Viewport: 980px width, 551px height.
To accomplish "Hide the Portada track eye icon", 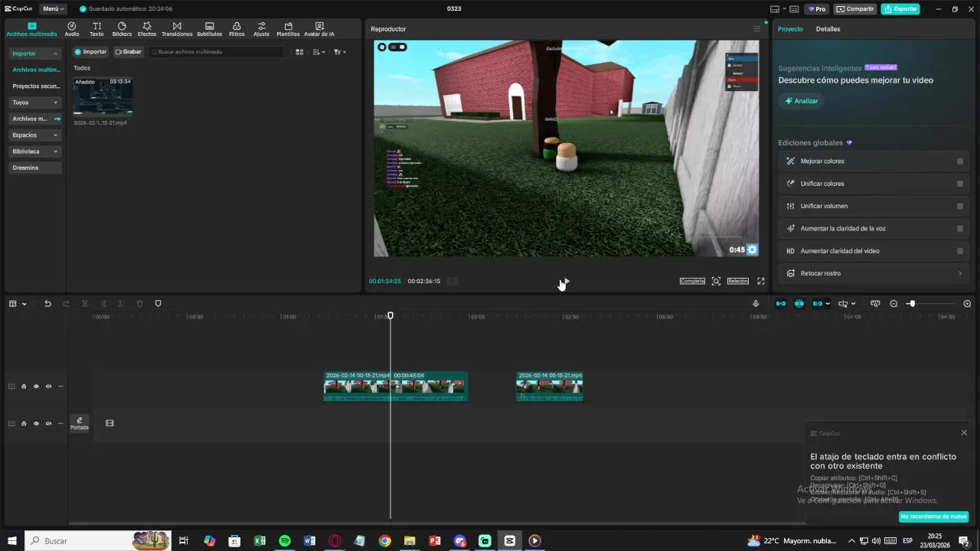I will point(36,423).
